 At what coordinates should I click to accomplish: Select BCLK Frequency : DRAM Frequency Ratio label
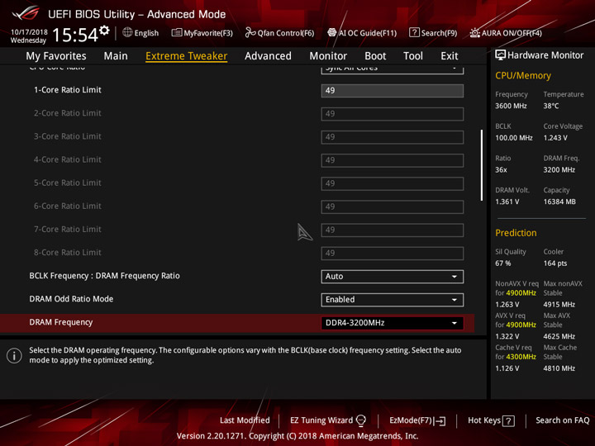tap(104, 276)
